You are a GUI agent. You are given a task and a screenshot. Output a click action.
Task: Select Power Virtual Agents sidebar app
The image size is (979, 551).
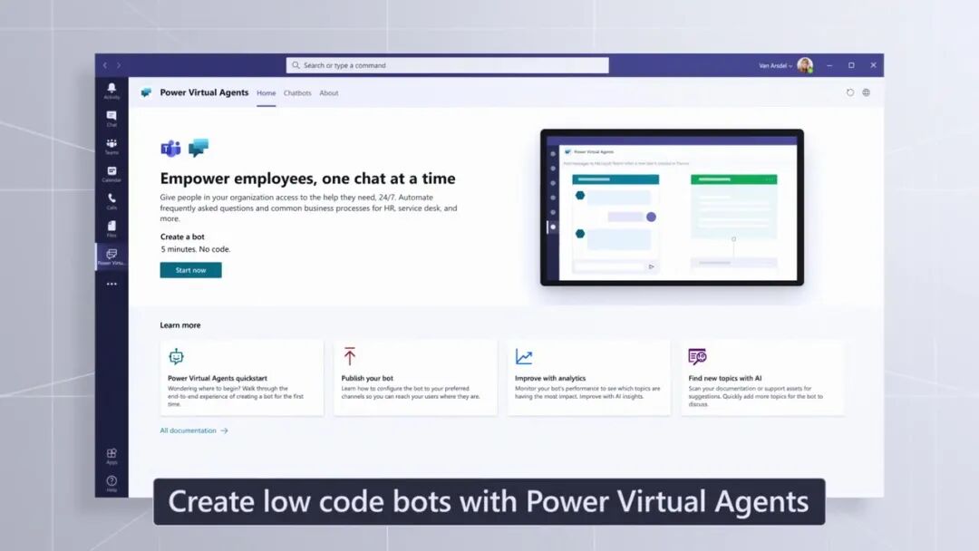[111, 256]
